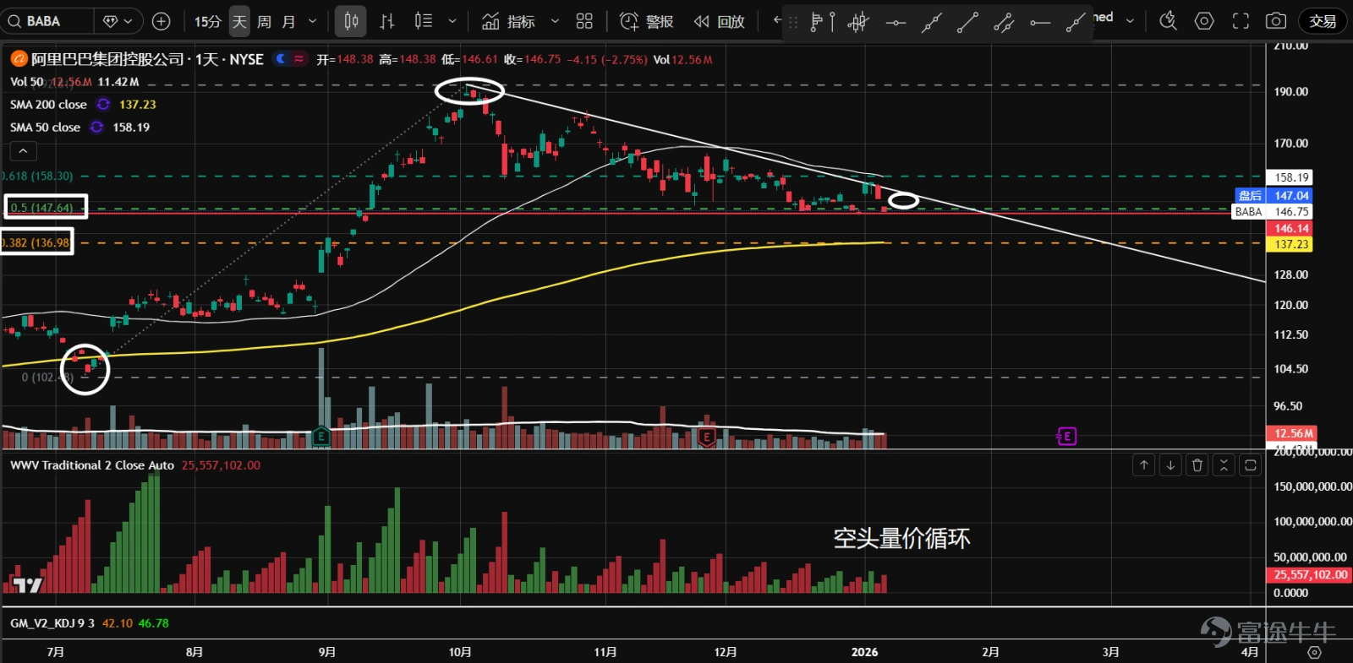Collapse the WWV indicator pane

point(1224,465)
